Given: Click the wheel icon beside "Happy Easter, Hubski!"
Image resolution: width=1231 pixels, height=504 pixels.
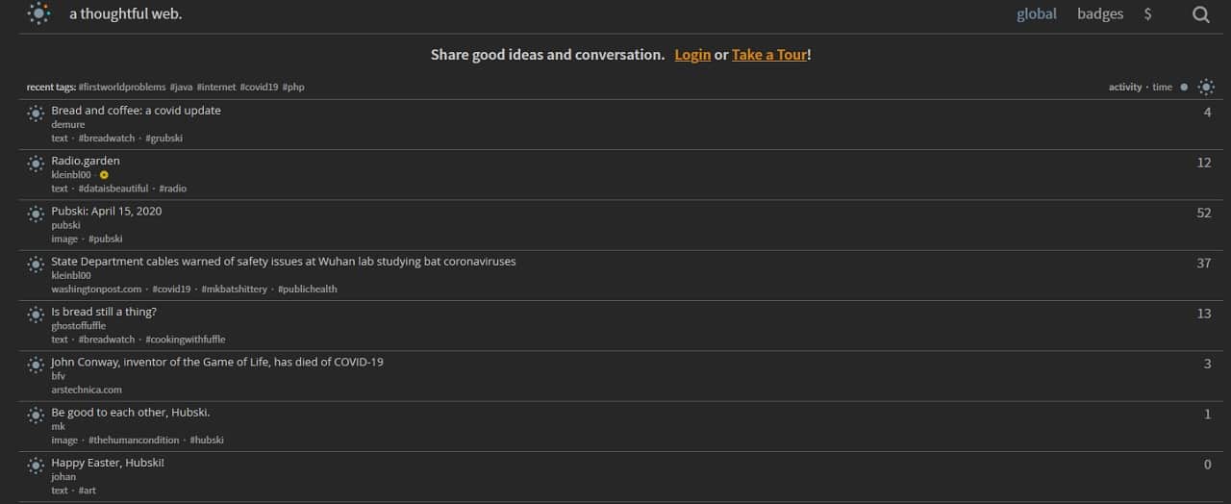Looking at the screenshot, I should click(x=36, y=466).
